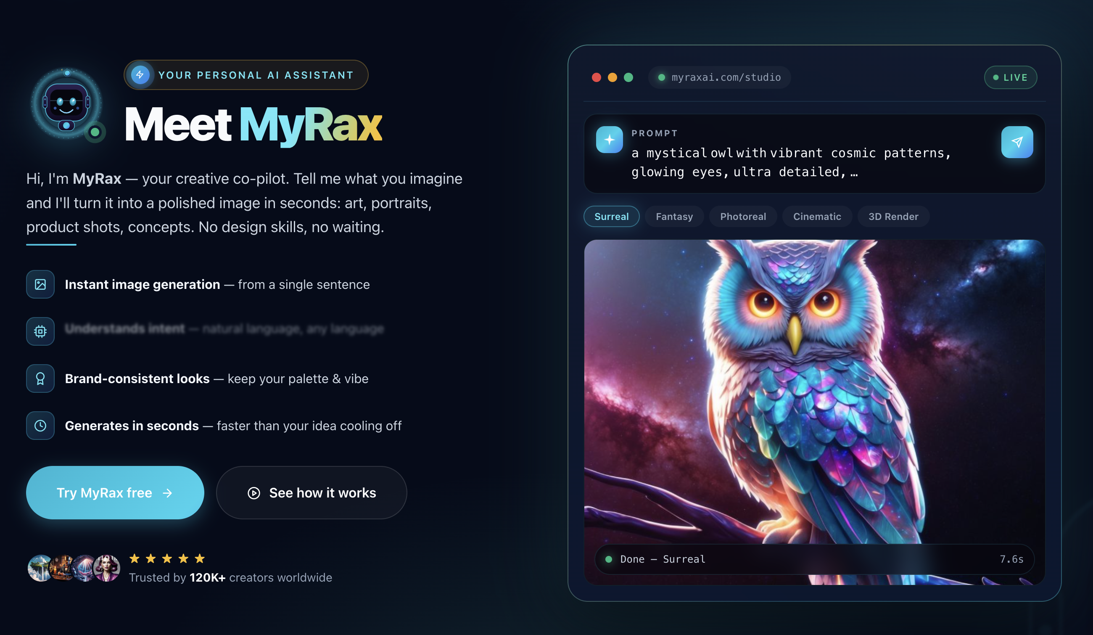Click the Trusted by 120K+ creators text
Image resolution: width=1093 pixels, height=635 pixels.
230,578
